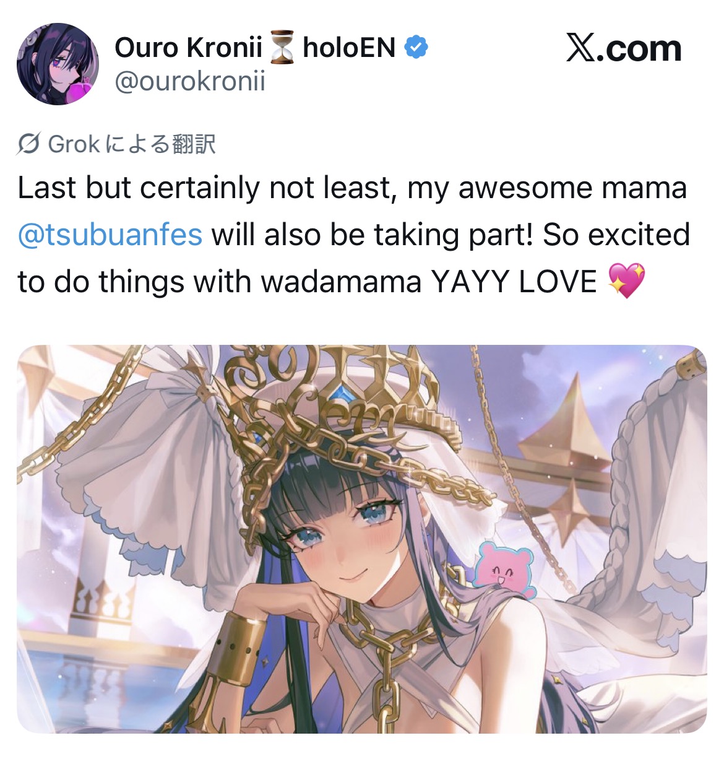This screenshot has height=764, width=724.
Task: Open the @tsubuanfes mention link
Action: 110,235
